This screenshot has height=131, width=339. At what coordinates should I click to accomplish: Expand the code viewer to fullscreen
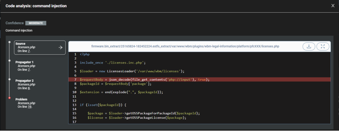click(323, 46)
